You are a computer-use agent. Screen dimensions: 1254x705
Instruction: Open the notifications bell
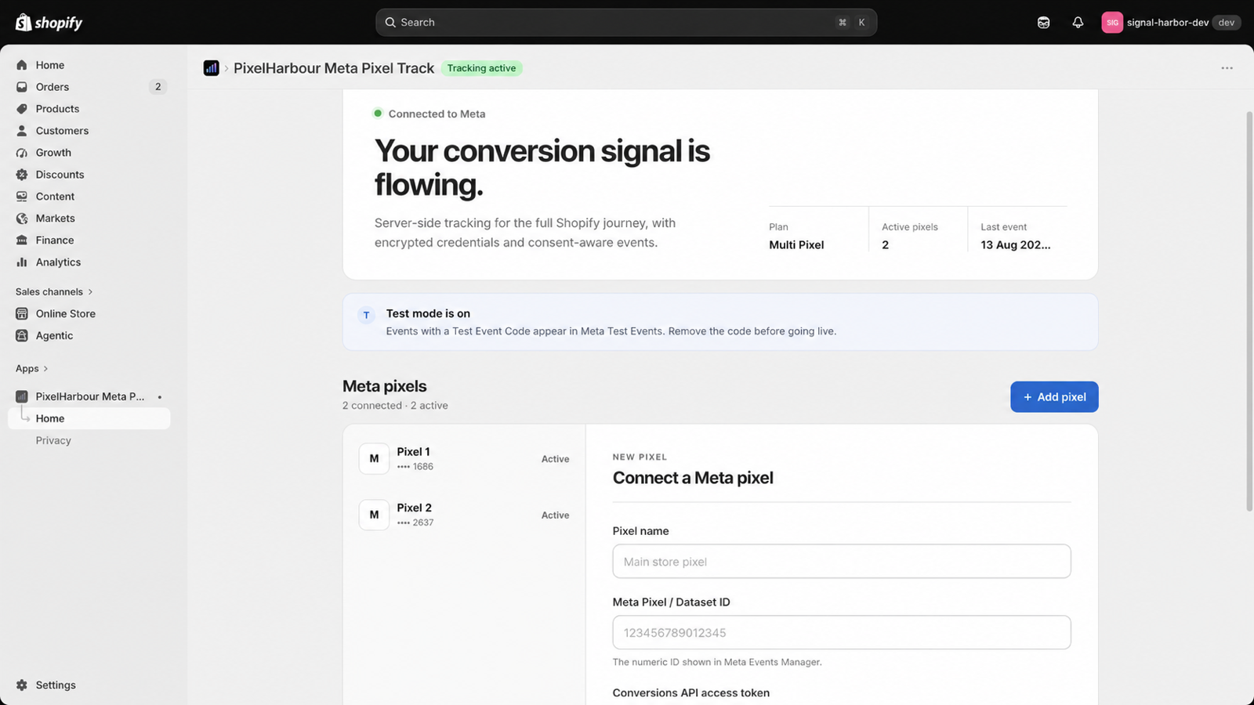(1078, 23)
